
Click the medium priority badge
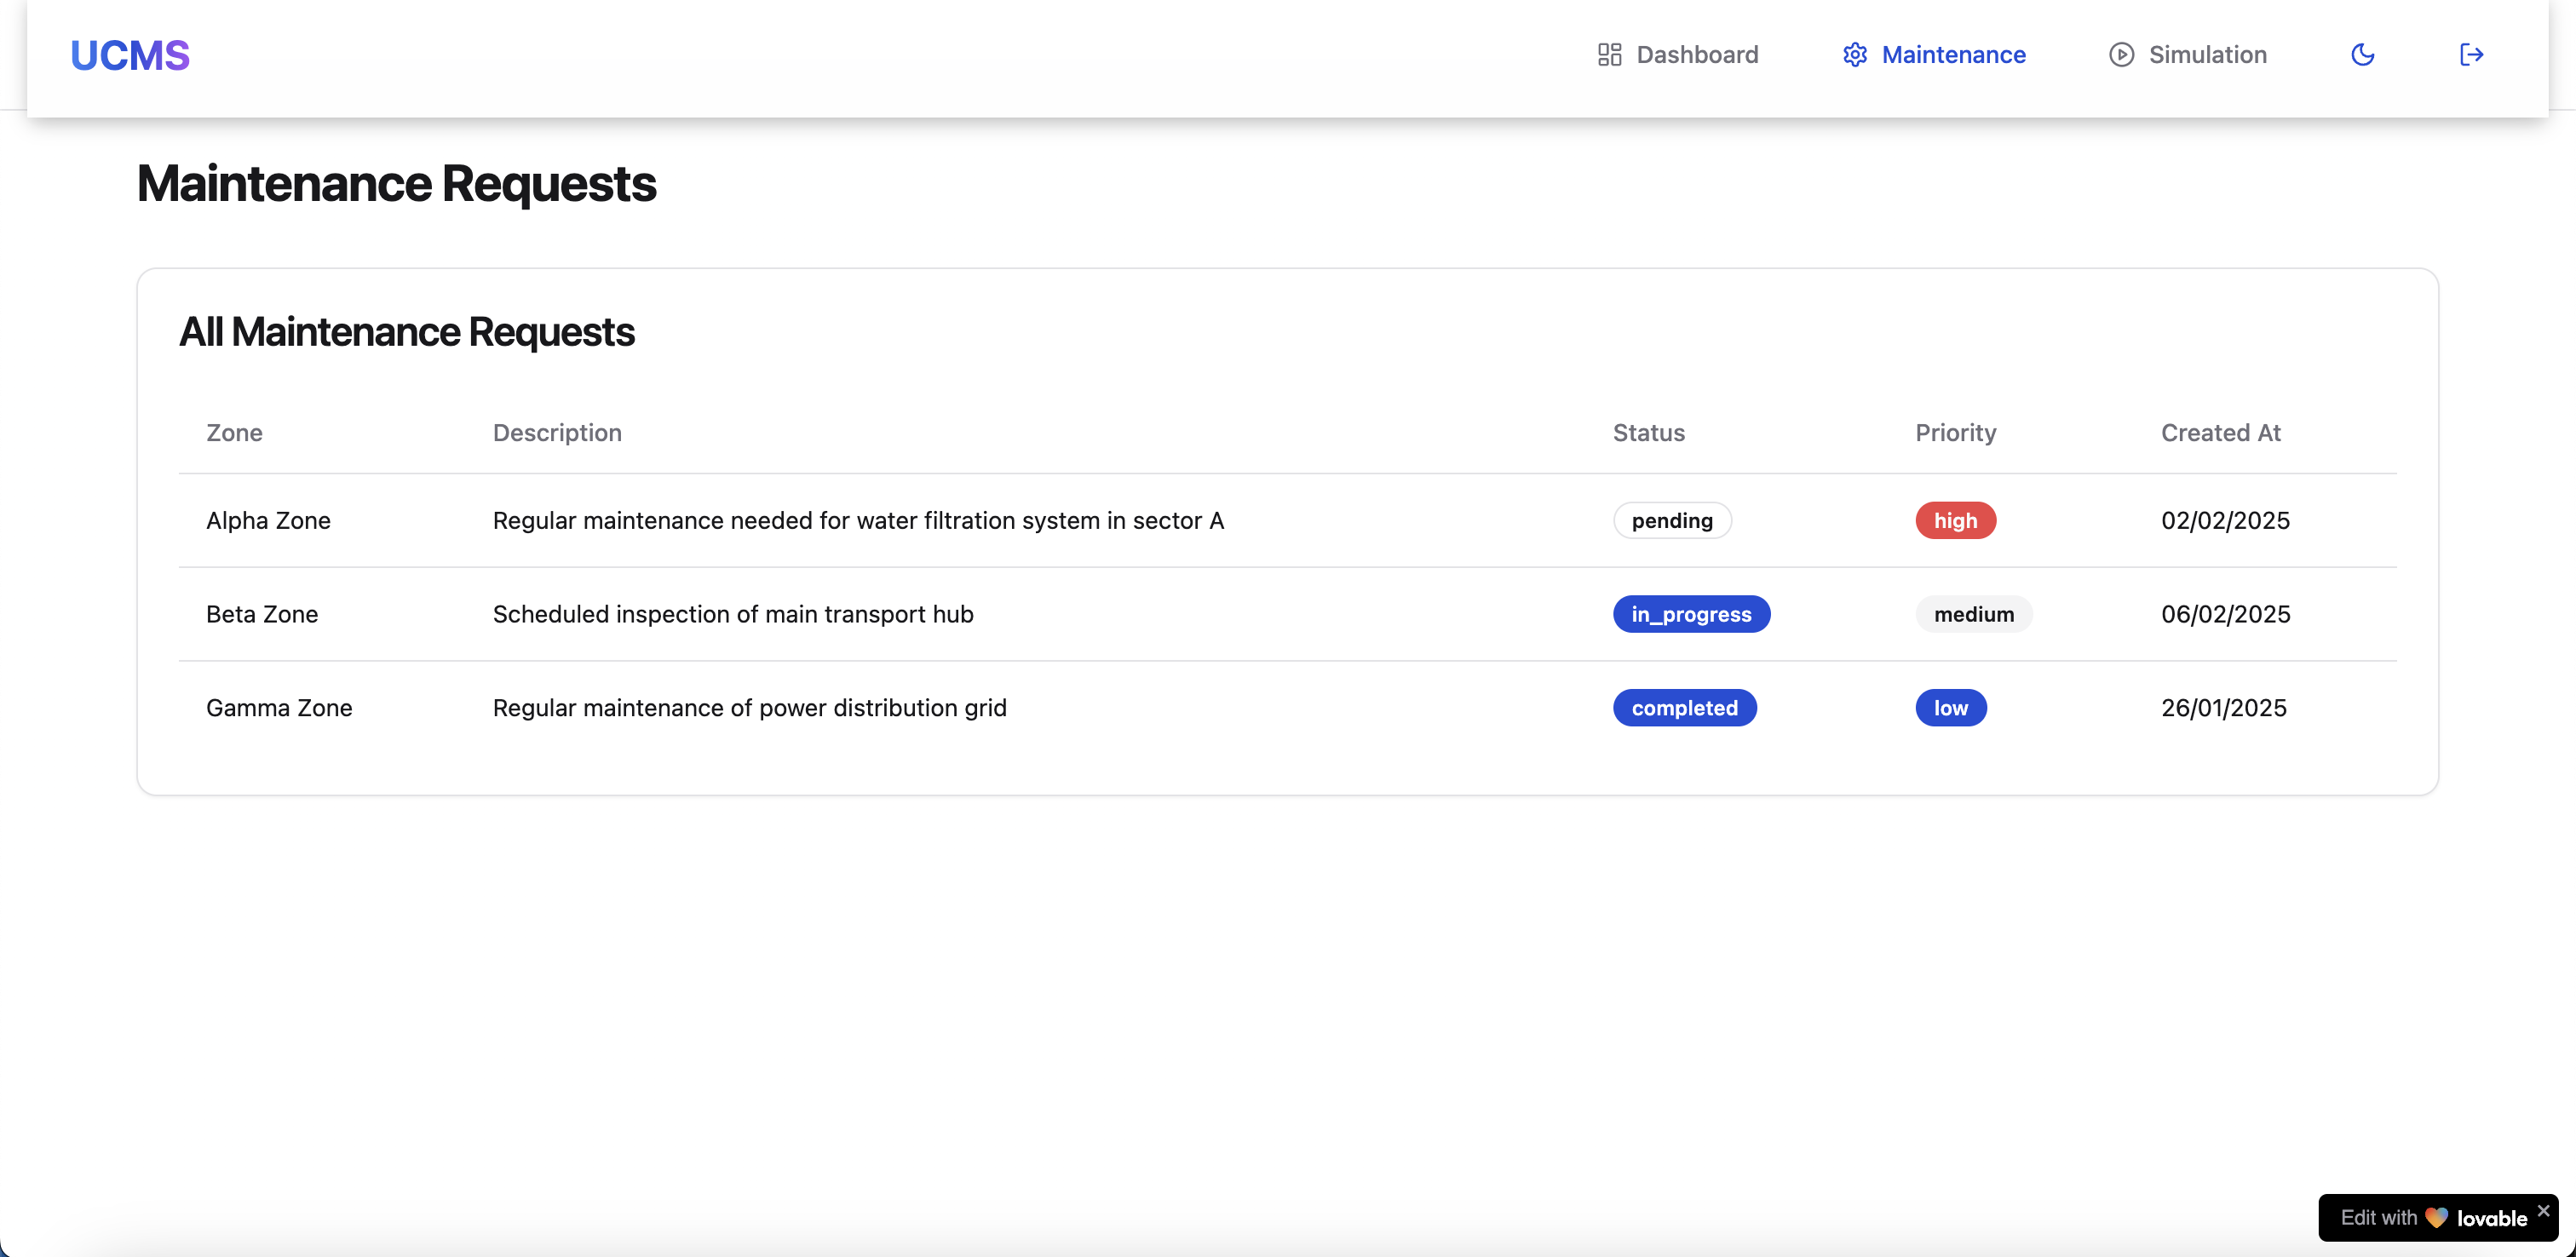[1973, 614]
